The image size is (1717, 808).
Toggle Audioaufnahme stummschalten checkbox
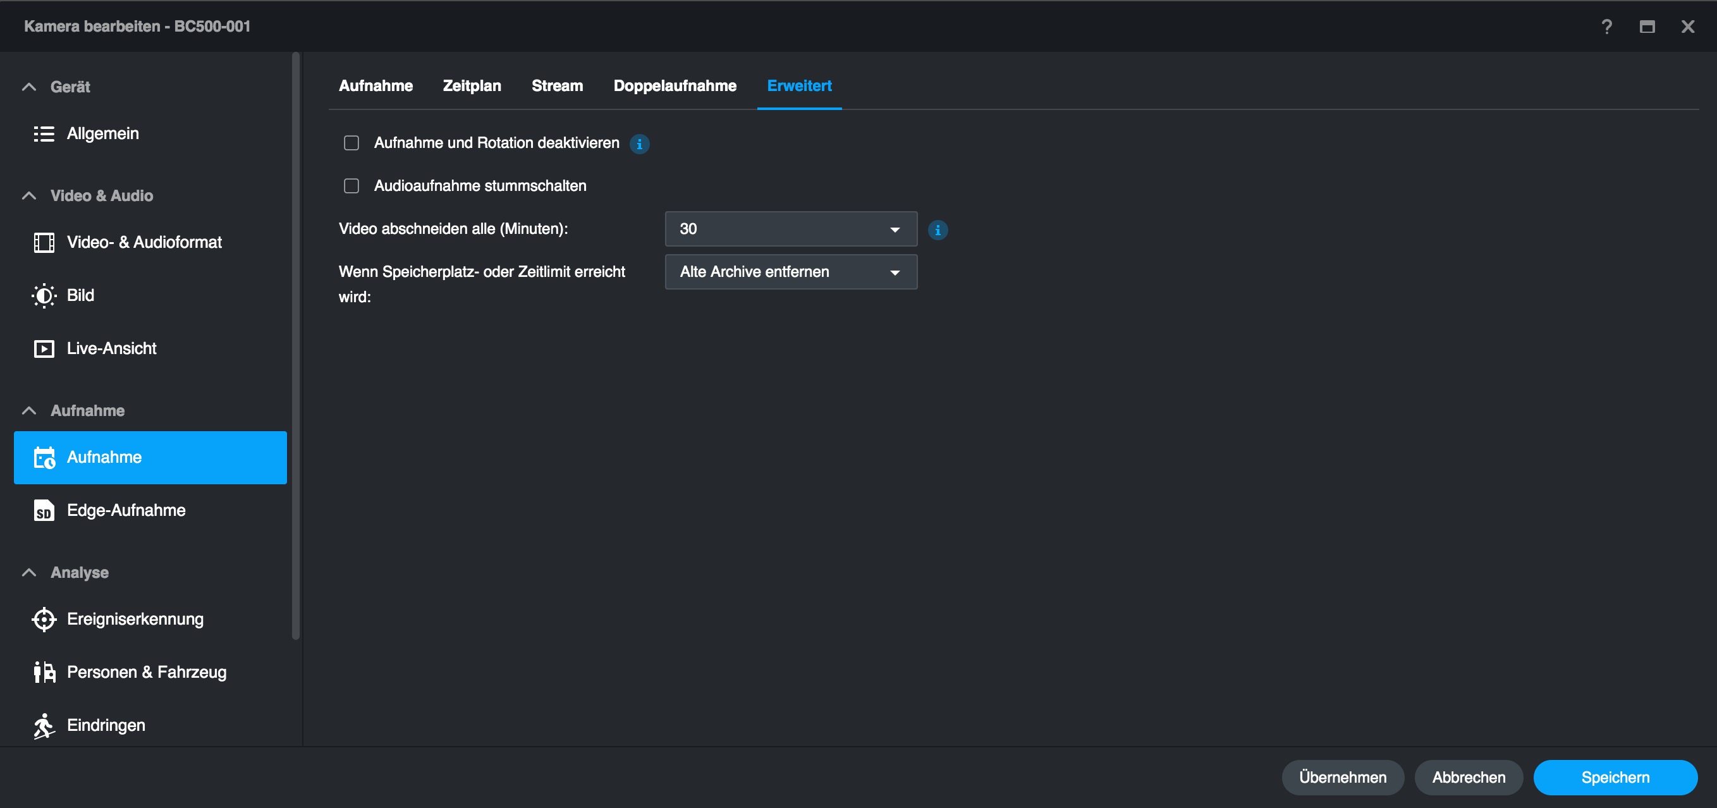(x=351, y=186)
